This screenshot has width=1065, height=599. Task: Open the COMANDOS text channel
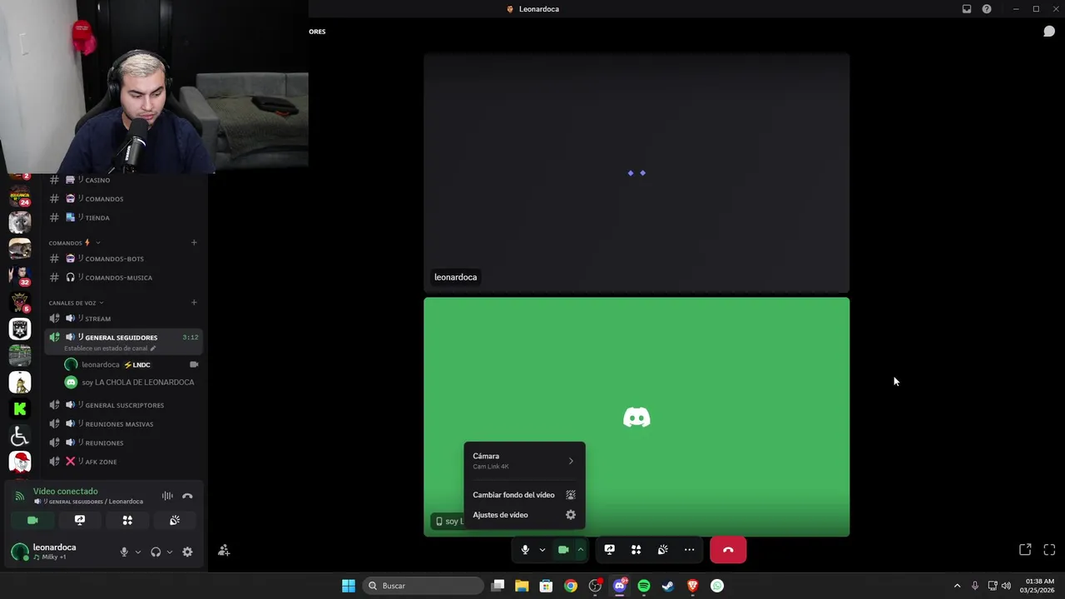pos(123,199)
